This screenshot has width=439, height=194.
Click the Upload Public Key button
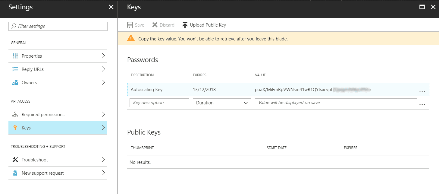point(204,25)
